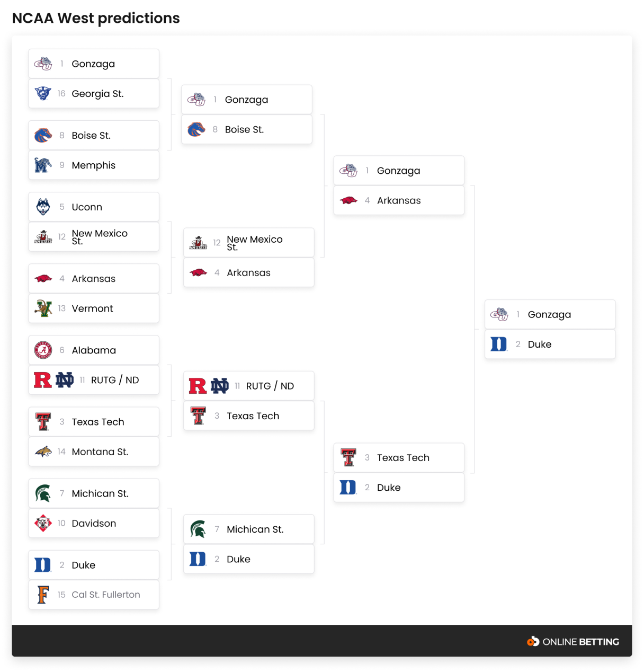Click the Memphis tiger logo

click(x=43, y=165)
